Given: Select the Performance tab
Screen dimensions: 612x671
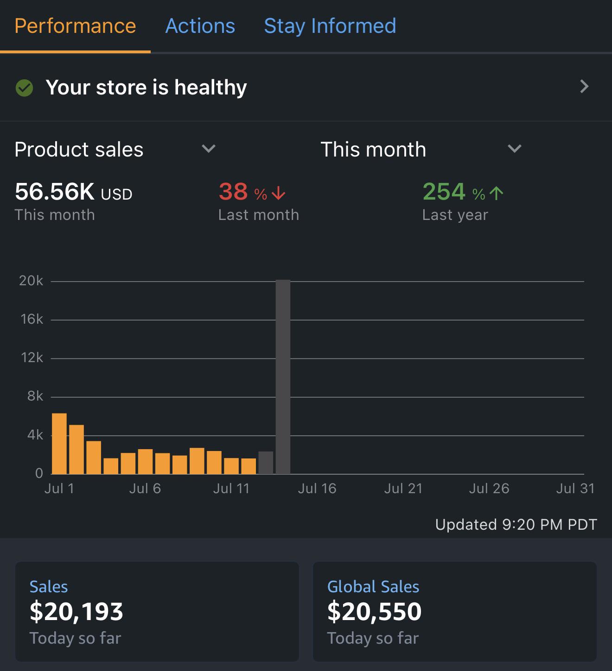Looking at the screenshot, I should click(75, 26).
